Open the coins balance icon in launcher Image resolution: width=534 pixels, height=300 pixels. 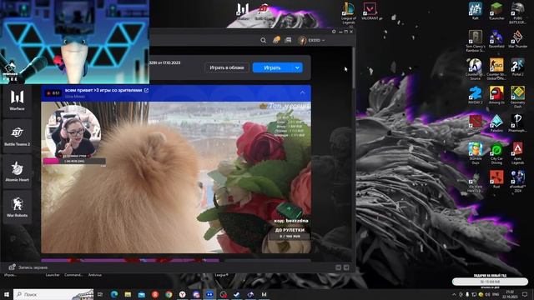pyautogui.click(x=276, y=40)
